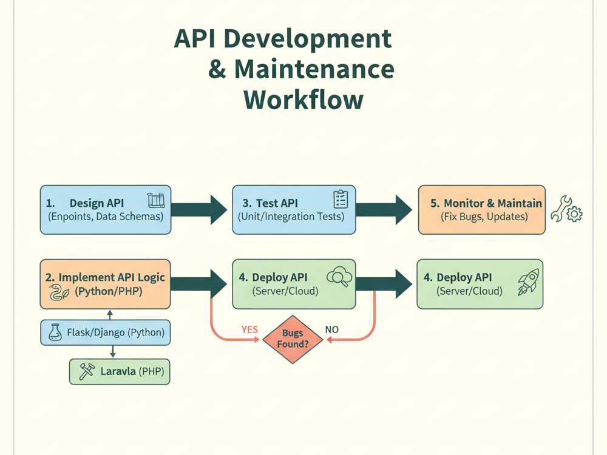Click '(Fix Bugs, Updates)' subtitle

pos(484,217)
